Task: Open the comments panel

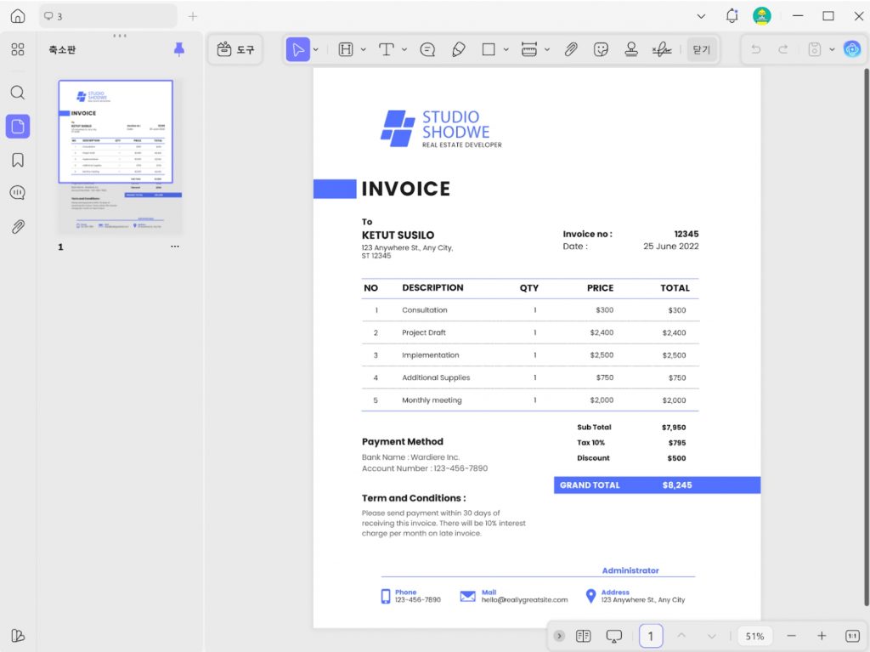Action: tap(18, 193)
